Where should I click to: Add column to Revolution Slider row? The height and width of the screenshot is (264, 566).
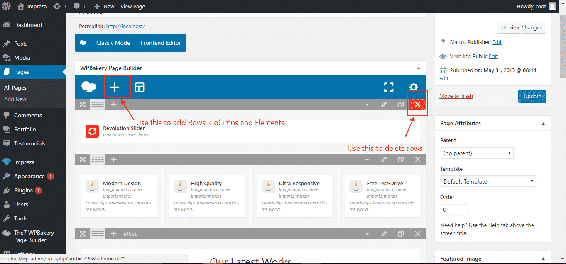[x=114, y=104]
